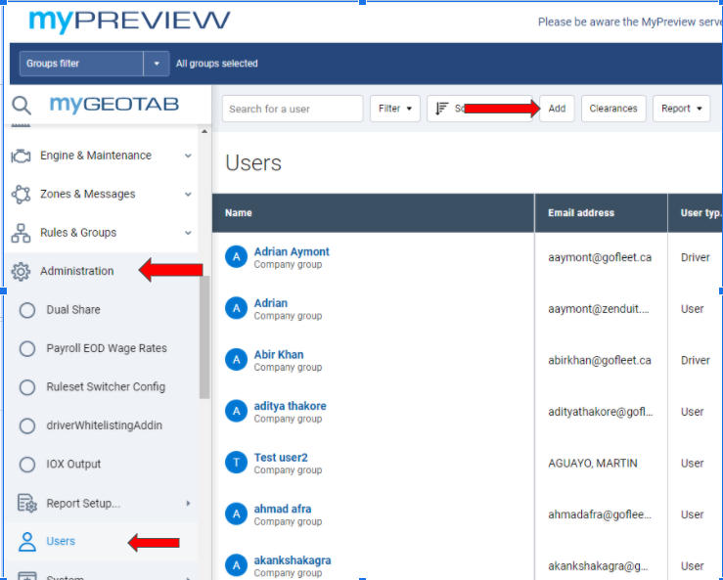Open Adrian Aymont user link
The height and width of the screenshot is (580, 723).
[x=292, y=251]
